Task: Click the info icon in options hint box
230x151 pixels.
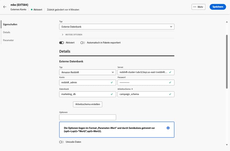Action: [x=168, y=128]
